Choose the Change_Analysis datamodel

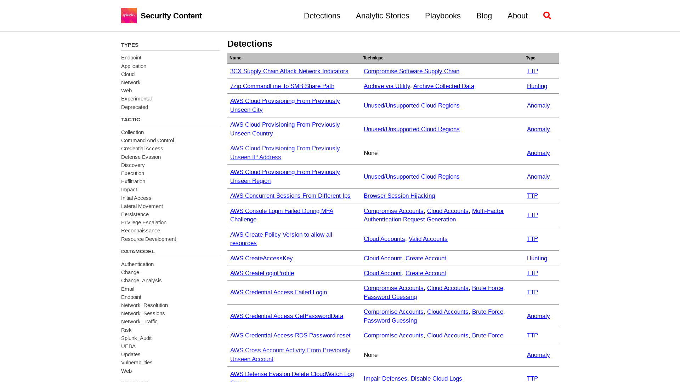point(141,280)
